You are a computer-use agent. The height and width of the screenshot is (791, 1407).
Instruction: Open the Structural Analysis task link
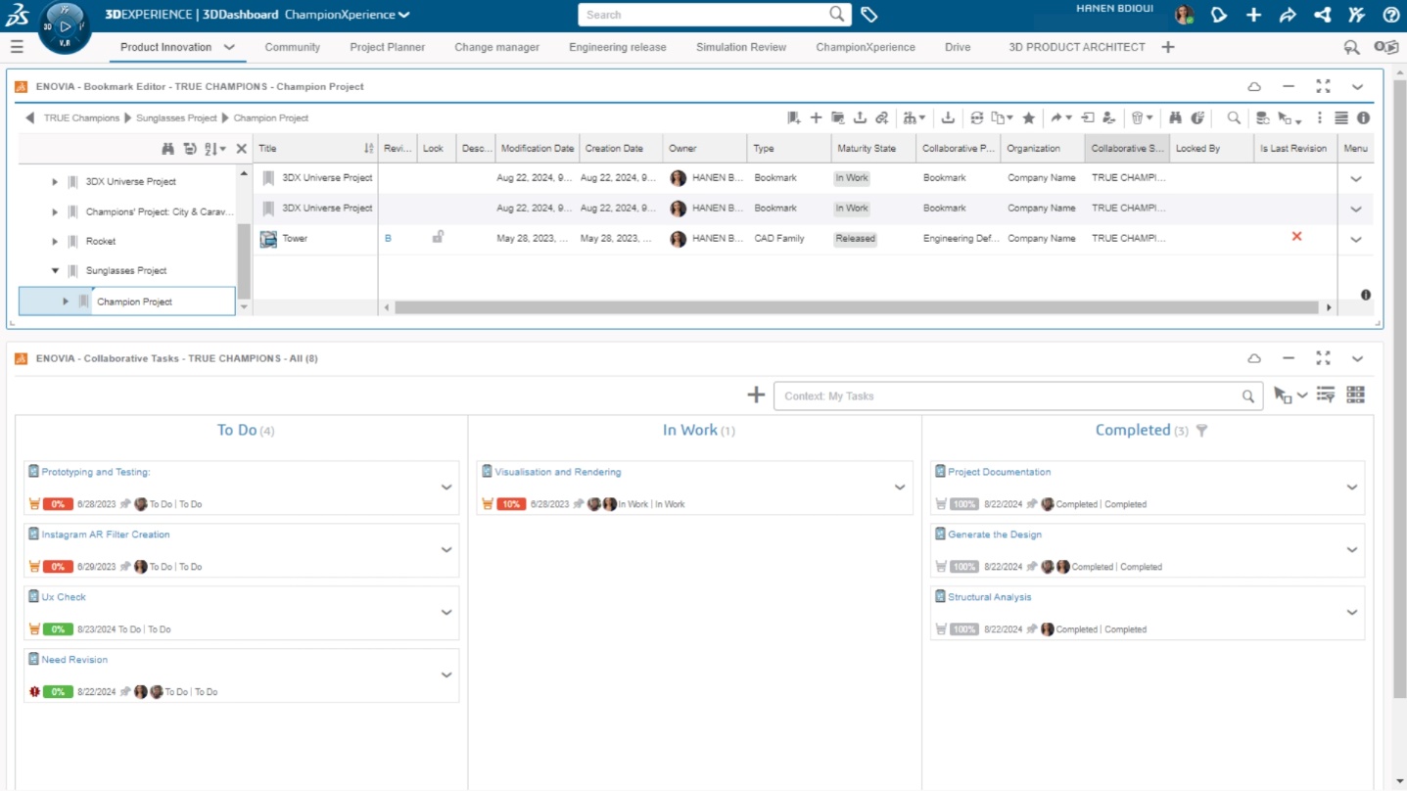click(990, 597)
